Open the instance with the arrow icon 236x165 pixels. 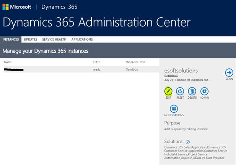229,73
